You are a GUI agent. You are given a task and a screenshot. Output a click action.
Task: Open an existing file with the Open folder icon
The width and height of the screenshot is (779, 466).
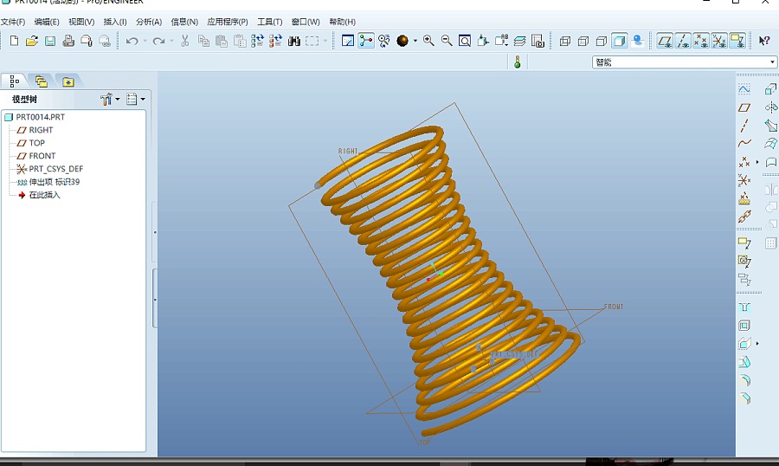(32, 41)
